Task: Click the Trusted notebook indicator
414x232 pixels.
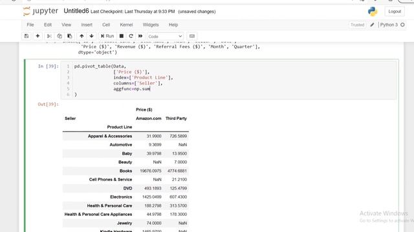Action: [x=357, y=24]
